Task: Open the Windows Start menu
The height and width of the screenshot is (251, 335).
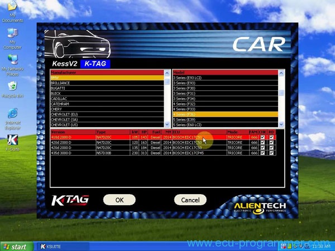Action: pos(15,246)
